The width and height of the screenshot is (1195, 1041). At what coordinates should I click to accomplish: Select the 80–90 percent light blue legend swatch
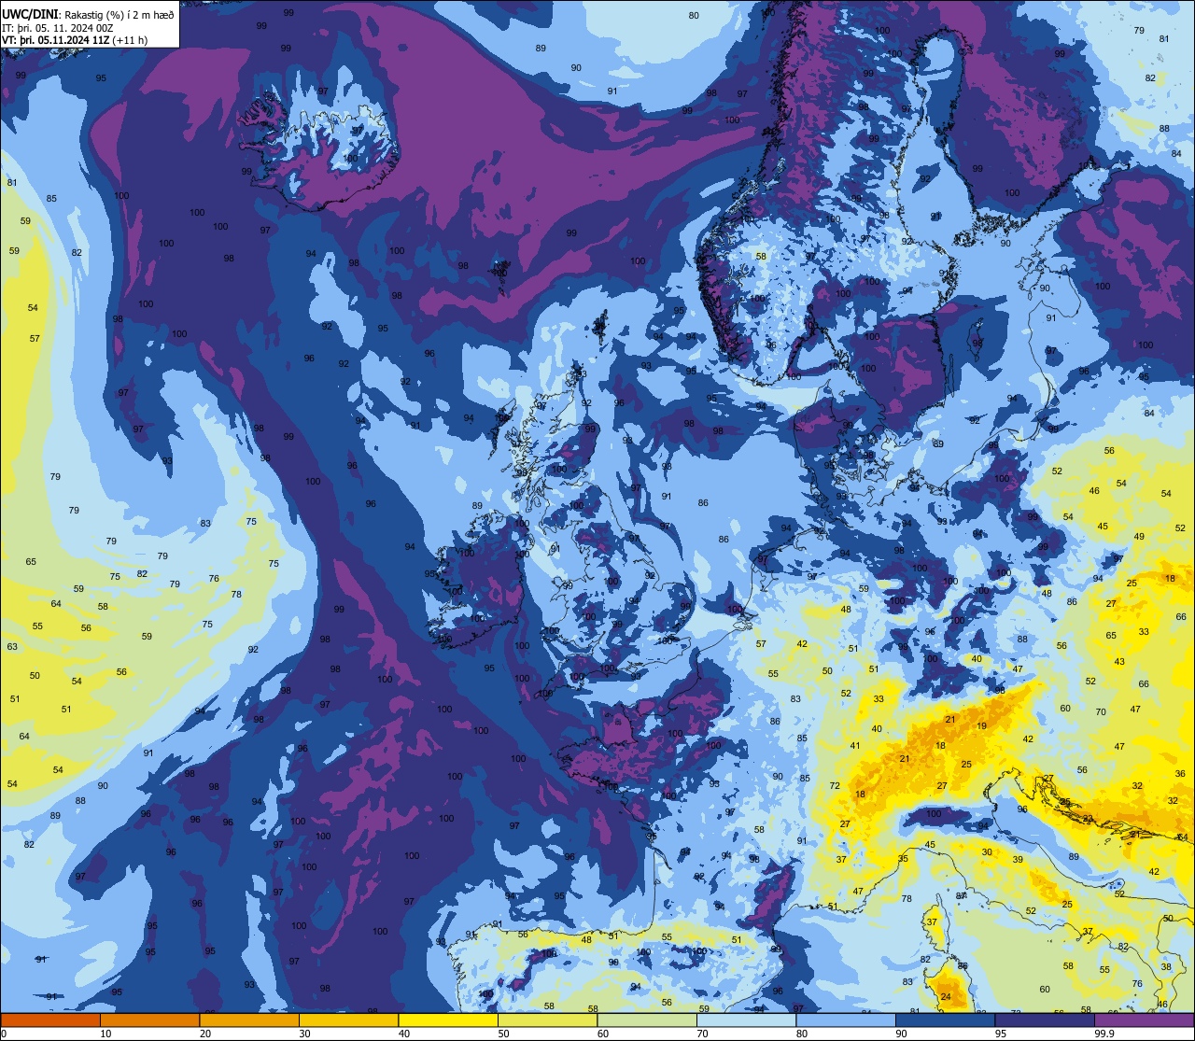tap(846, 1020)
